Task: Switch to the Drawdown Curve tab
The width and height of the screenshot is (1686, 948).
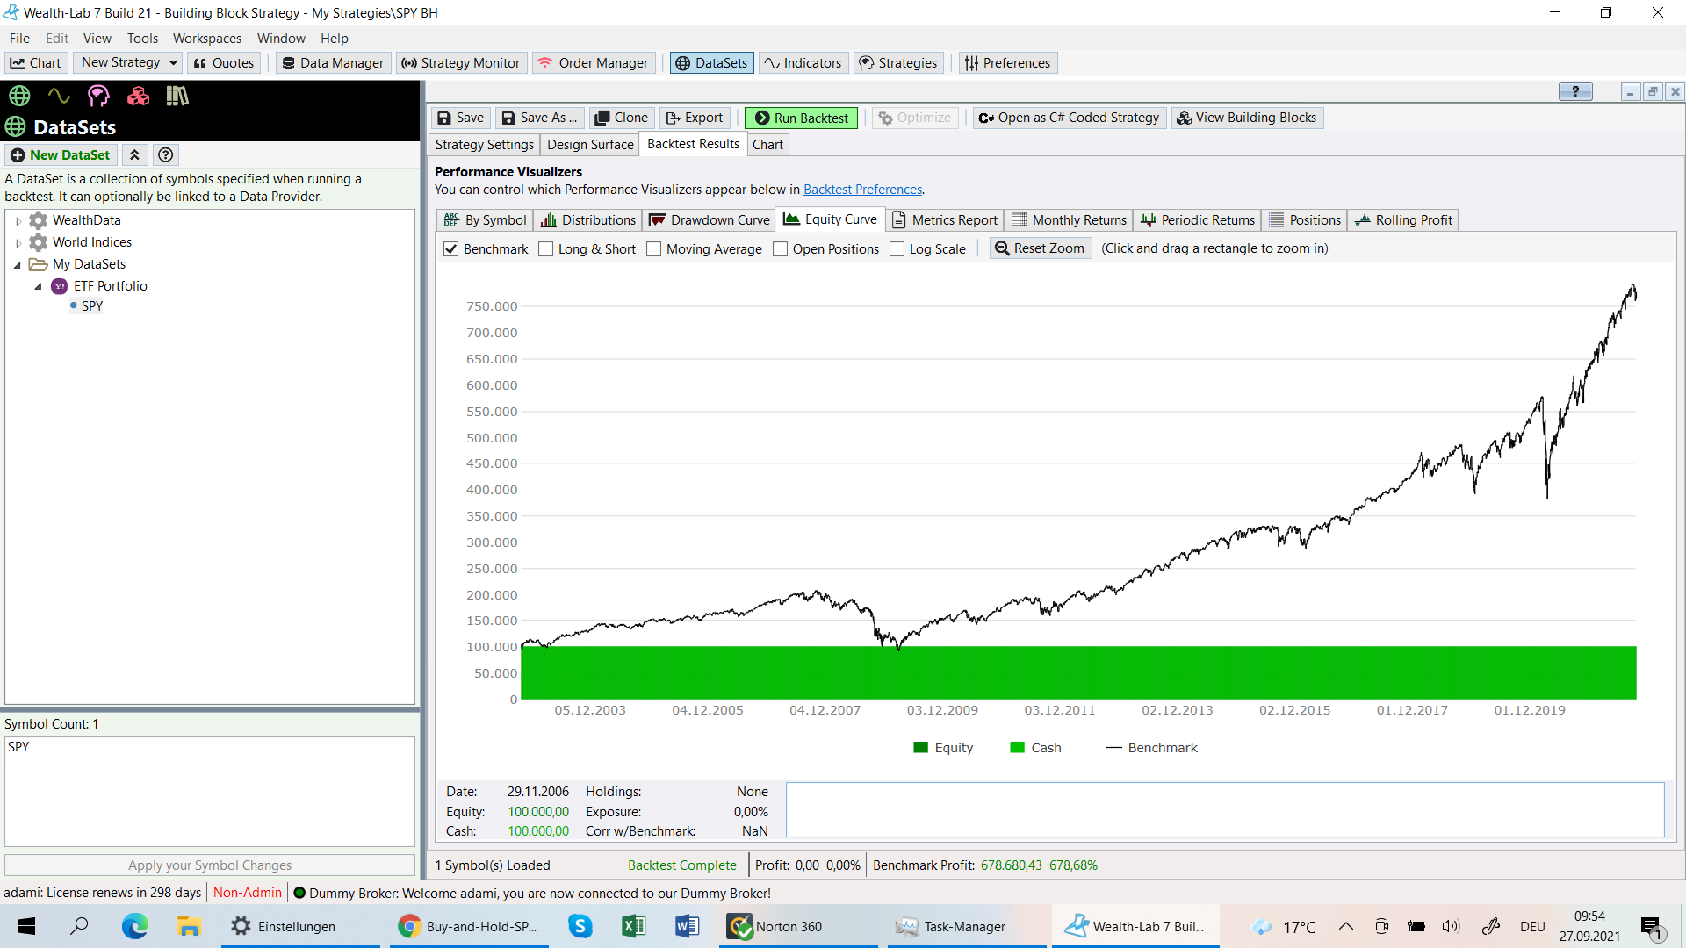Action: click(710, 220)
